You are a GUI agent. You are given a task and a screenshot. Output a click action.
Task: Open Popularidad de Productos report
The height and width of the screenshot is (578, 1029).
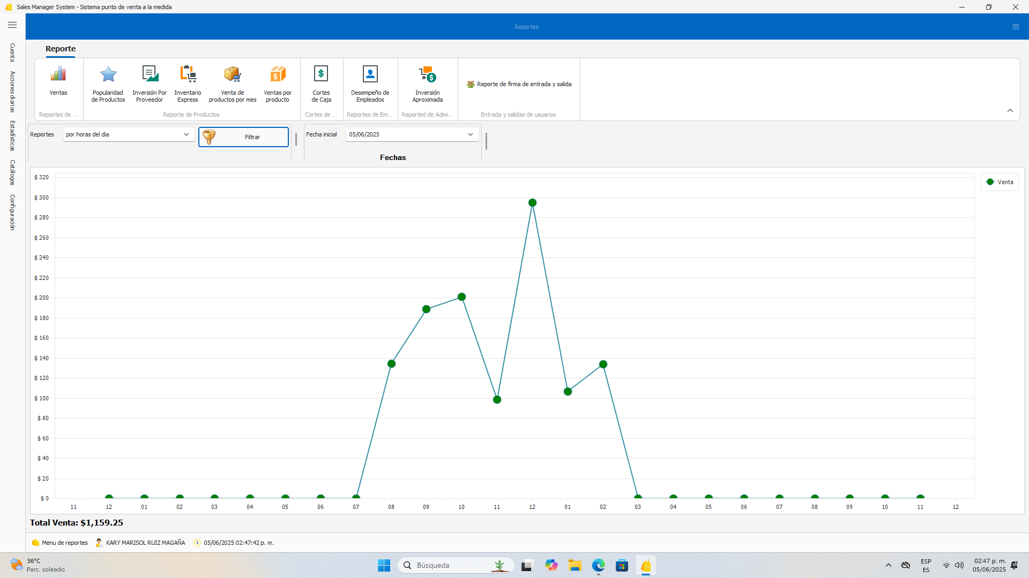(x=108, y=82)
